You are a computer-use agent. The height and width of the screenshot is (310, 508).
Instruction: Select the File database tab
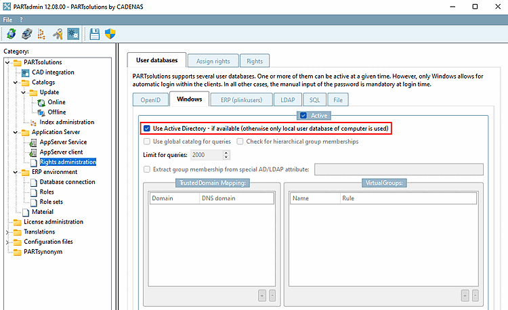point(338,99)
